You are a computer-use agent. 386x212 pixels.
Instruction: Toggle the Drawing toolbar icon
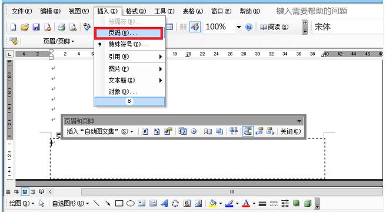(195, 27)
